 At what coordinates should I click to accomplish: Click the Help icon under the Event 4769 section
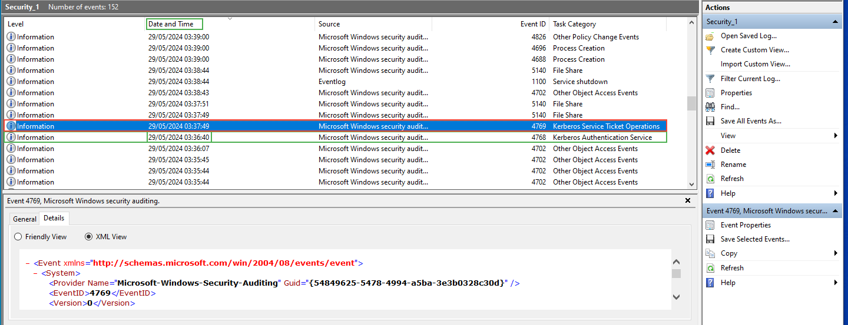[x=710, y=283]
